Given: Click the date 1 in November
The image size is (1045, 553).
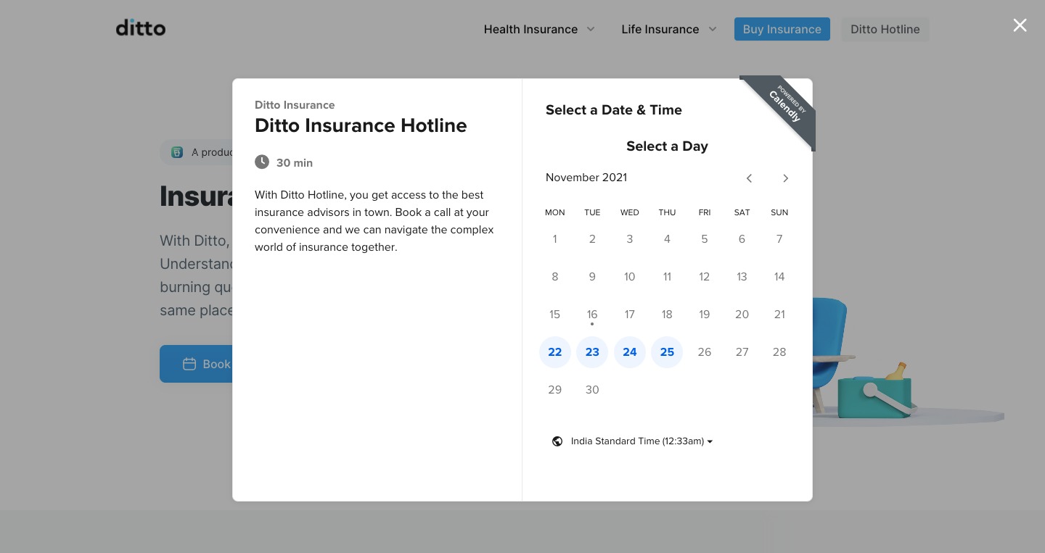Looking at the screenshot, I should tap(555, 239).
